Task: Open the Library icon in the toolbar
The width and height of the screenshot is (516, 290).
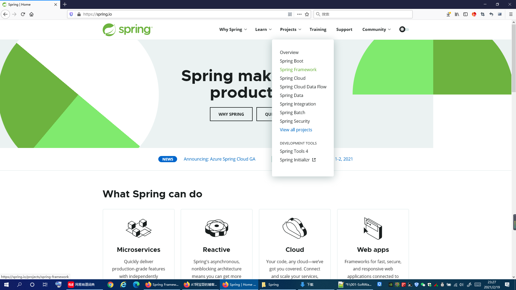Action: pyautogui.click(x=457, y=14)
